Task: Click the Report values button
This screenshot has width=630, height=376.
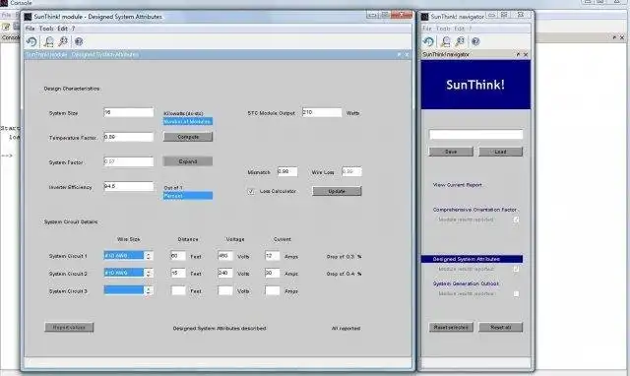Action: point(69,328)
